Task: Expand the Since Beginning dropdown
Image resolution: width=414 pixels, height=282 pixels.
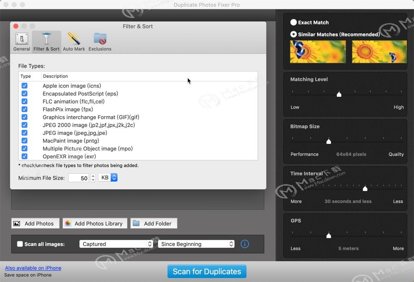Action: [x=196, y=244]
